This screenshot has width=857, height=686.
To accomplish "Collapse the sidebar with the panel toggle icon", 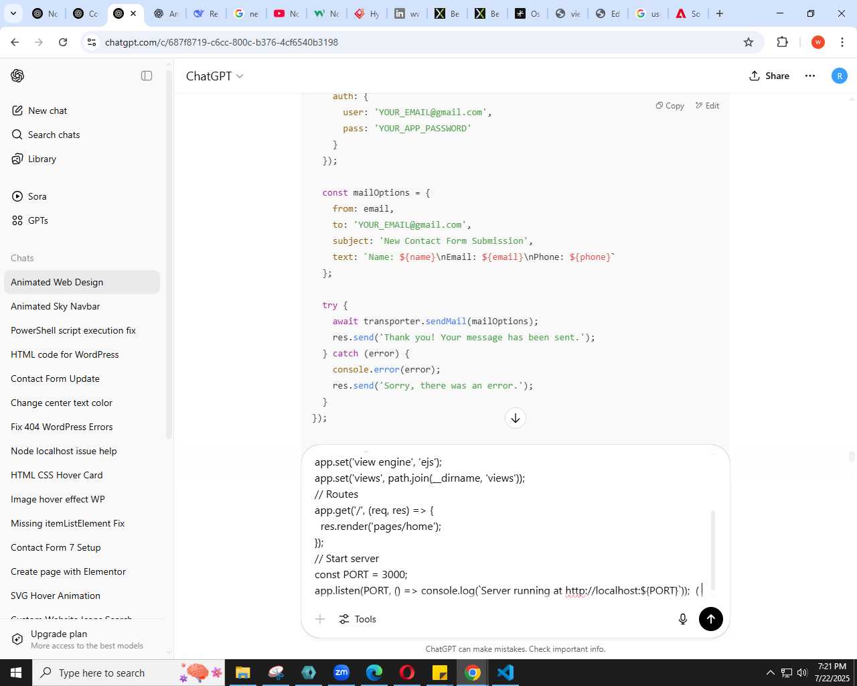I will click(x=147, y=76).
